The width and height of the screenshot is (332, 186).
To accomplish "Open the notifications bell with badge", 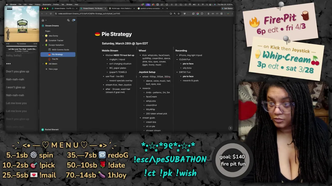I will (x=73, y=20).
